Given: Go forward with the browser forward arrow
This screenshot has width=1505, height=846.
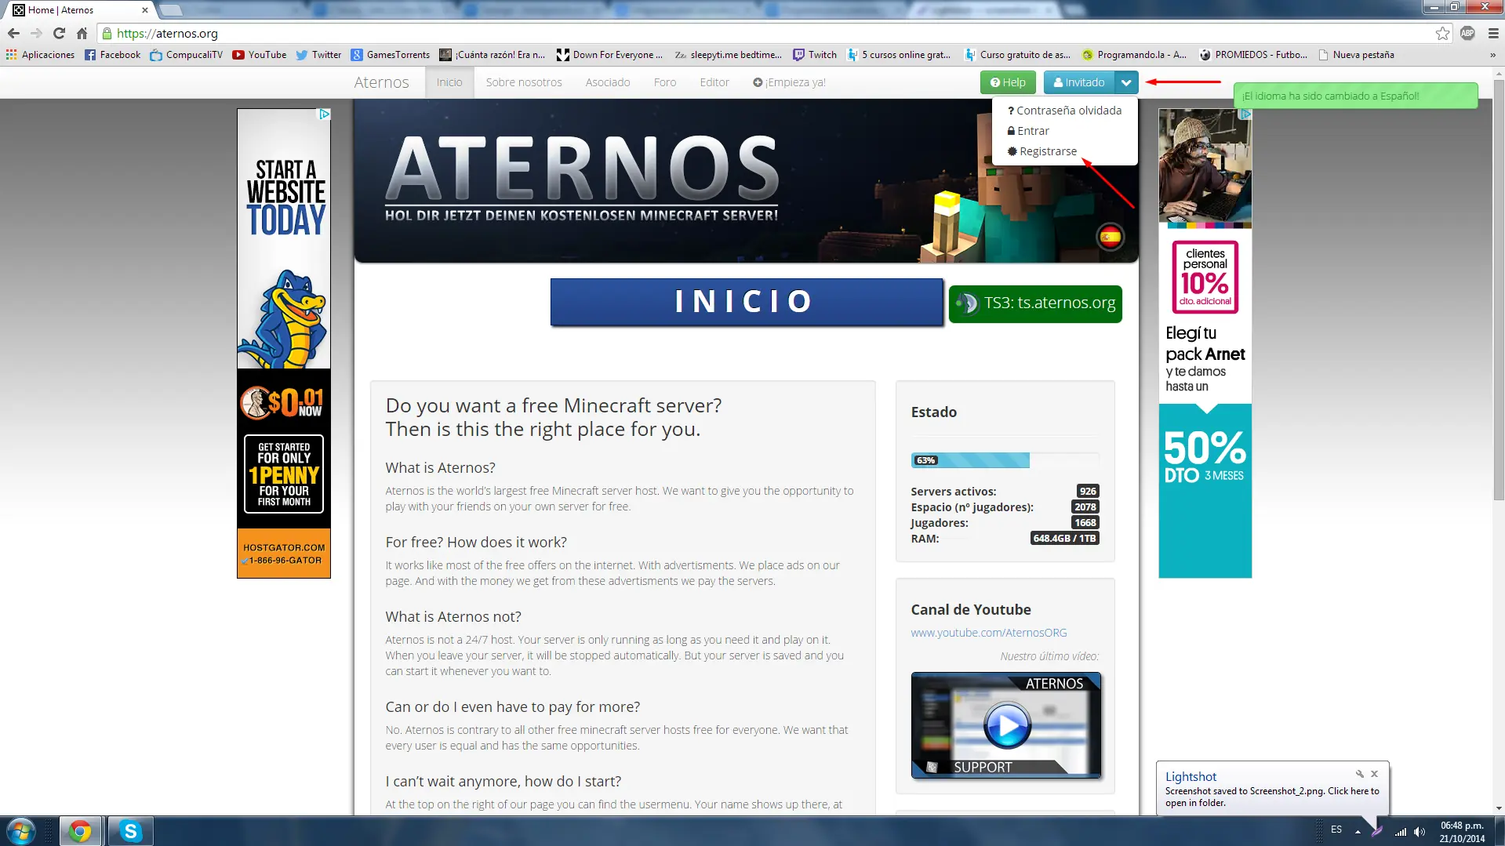Looking at the screenshot, I should click(x=36, y=33).
